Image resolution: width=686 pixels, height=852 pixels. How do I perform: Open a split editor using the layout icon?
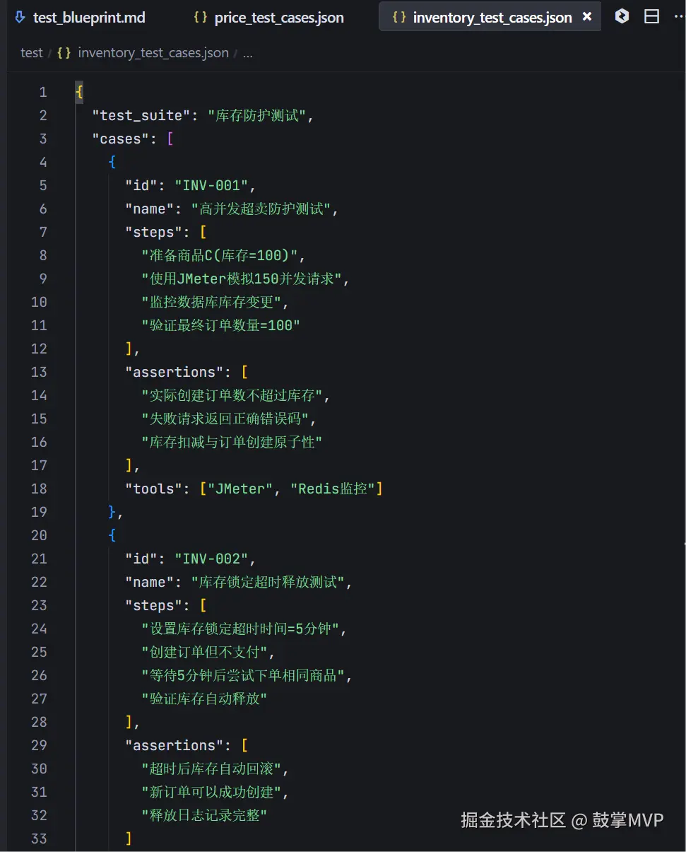(x=651, y=16)
